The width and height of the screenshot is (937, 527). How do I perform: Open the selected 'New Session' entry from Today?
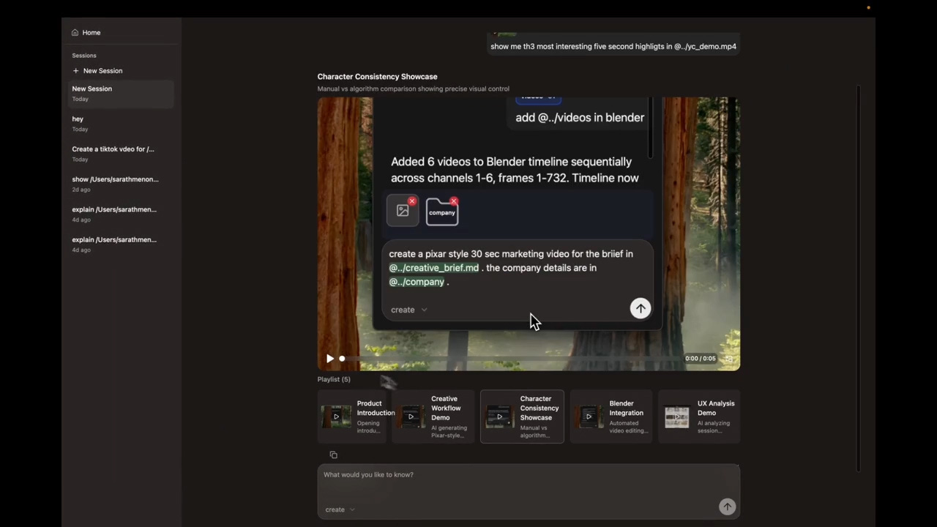pos(121,94)
